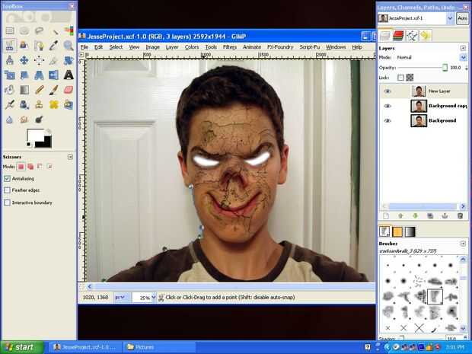Screen dimensions: 472x354
Task: Hide the Background copy layer
Action: click(x=387, y=106)
